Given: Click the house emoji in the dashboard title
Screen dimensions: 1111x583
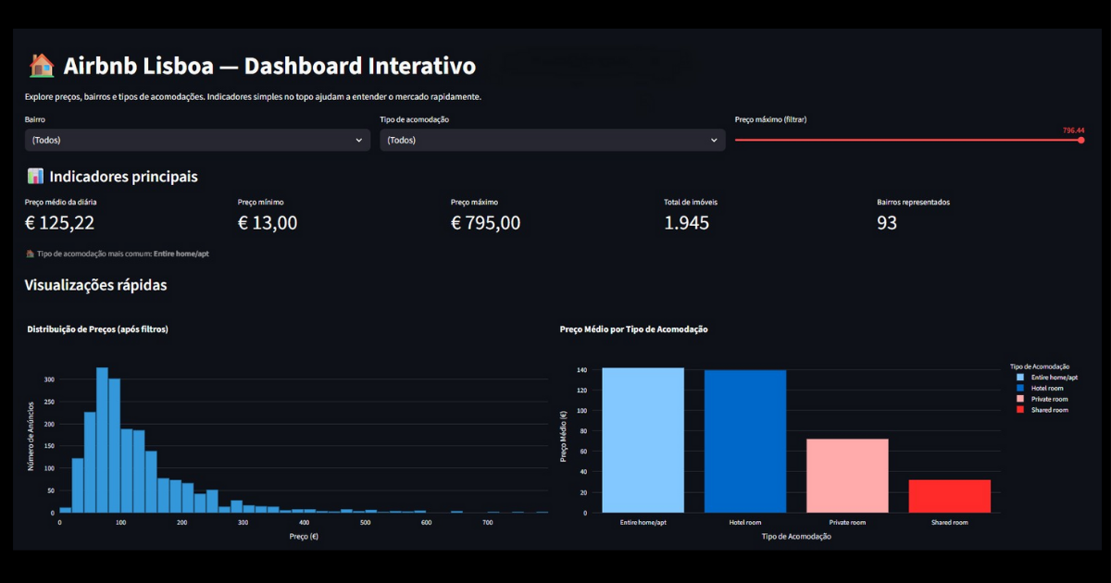Looking at the screenshot, I should tap(41, 67).
